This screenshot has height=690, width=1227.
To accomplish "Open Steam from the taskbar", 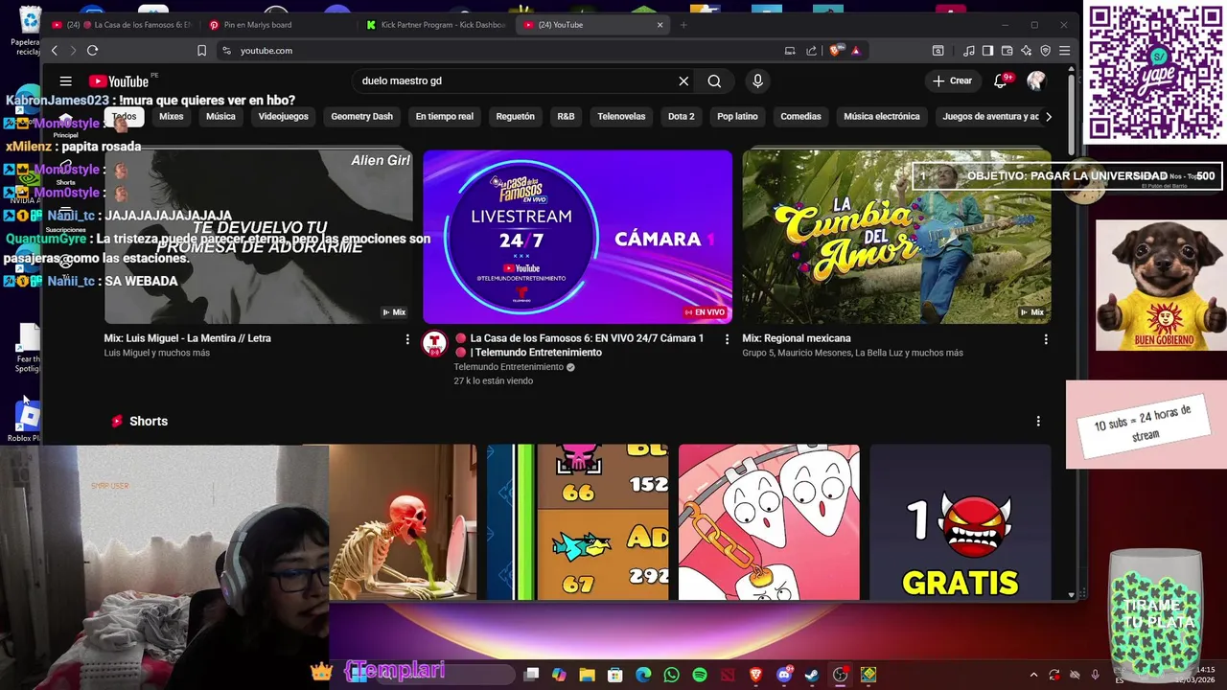I will click(x=812, y=675).
